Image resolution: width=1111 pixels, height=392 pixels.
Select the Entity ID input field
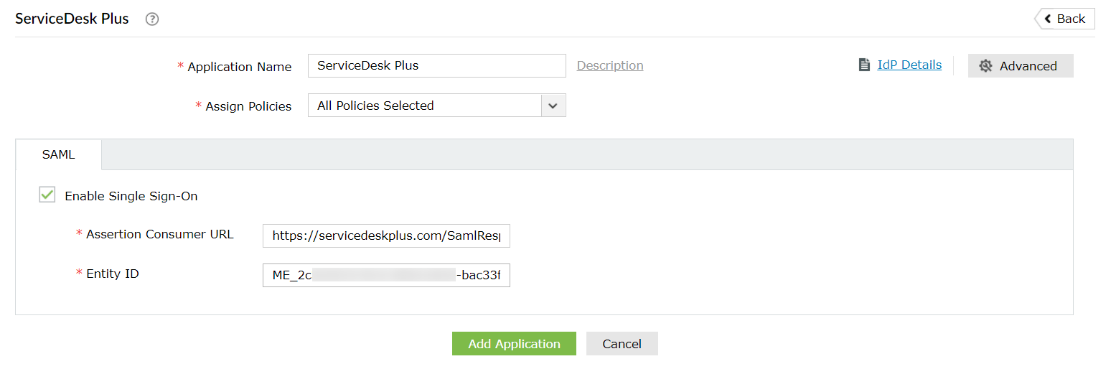[x=386, y=275]
